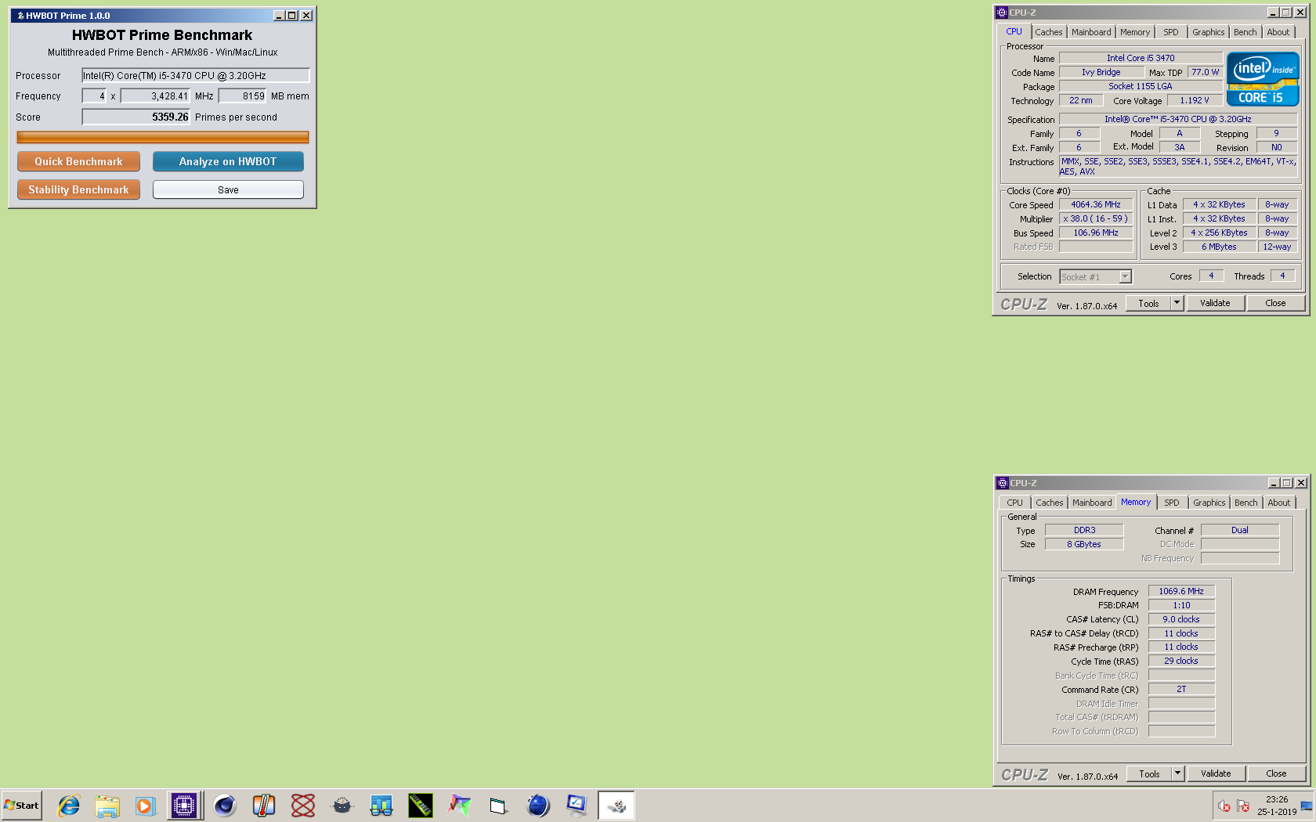Click the HWBOT Prime title bar icon

[20, 16]
